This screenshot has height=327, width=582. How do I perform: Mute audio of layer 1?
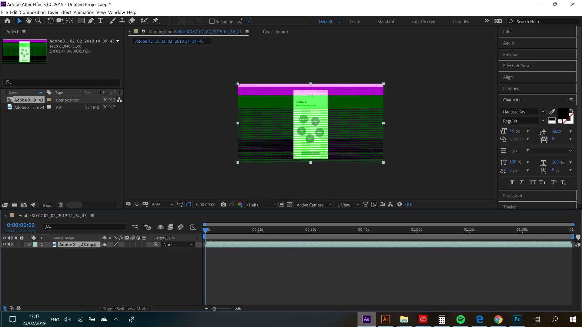click(10, 245)
